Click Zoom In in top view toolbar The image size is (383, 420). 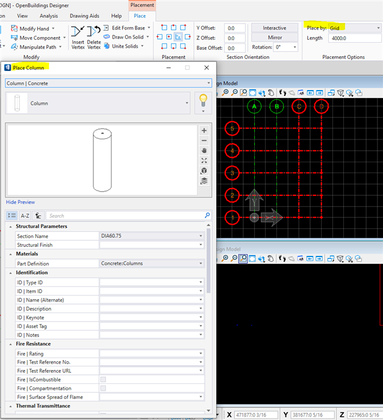225,93
